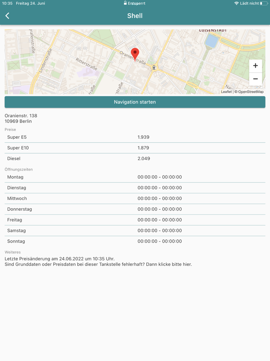Select Sonntag opening hours value
Image resolution: width=270 pixels, height=361 pixels.
click(160, 241)
